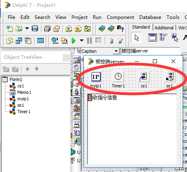
Task: Select ss1 node in Object TreeView
Action: point(20,105)
